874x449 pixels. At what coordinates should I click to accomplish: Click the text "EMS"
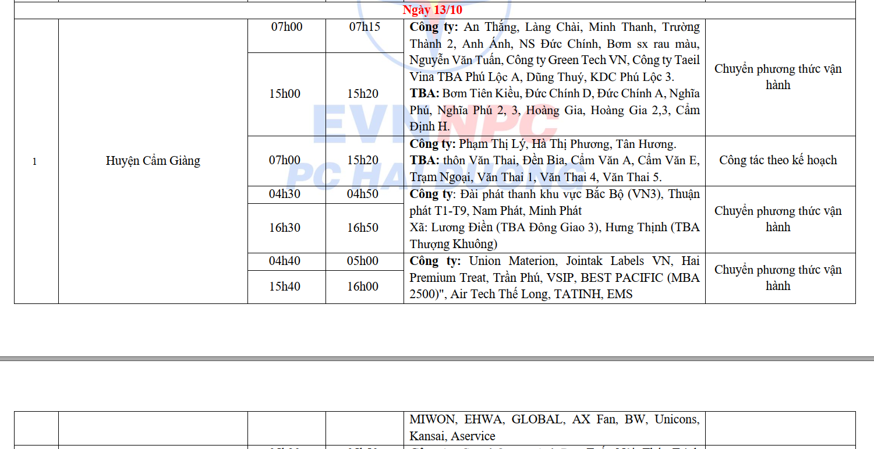click(x=620, y=294)
